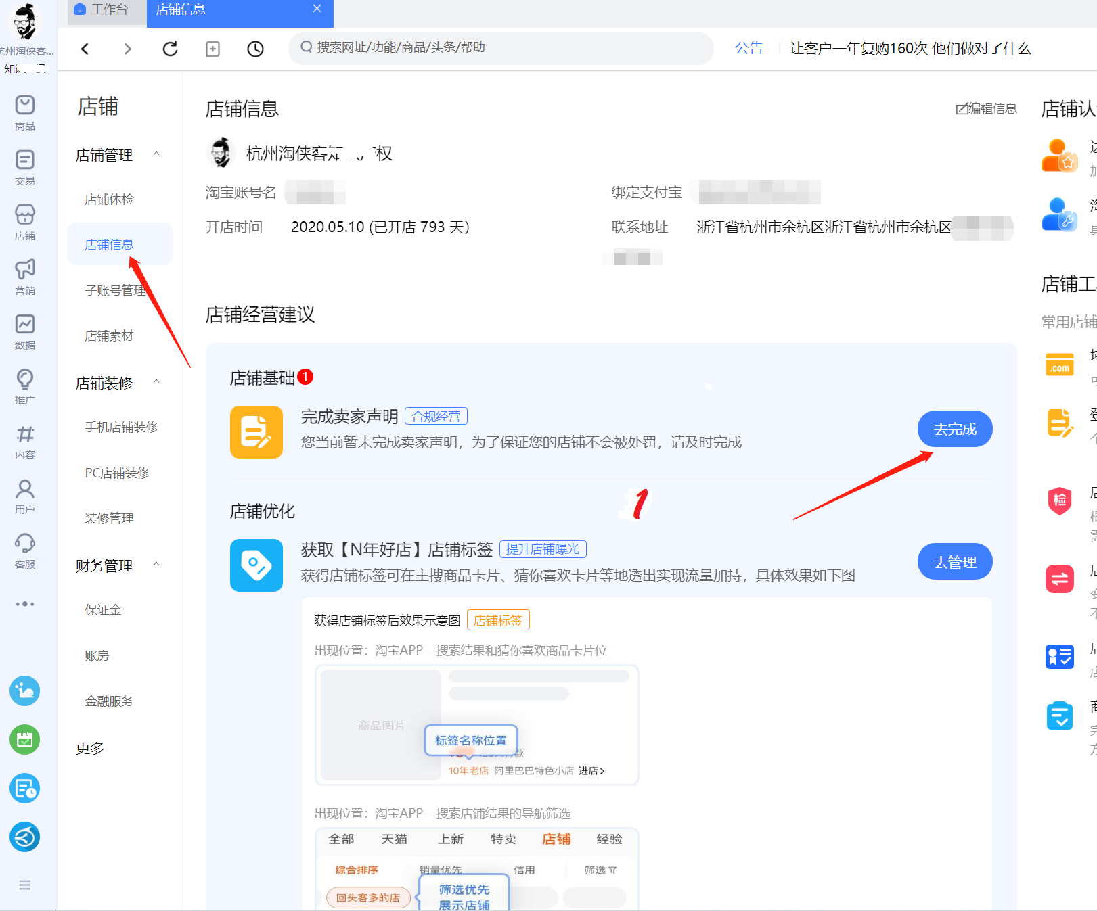Click the orange person with star icon
This screenshot has width=1097, height=911.
[1059, 156]
